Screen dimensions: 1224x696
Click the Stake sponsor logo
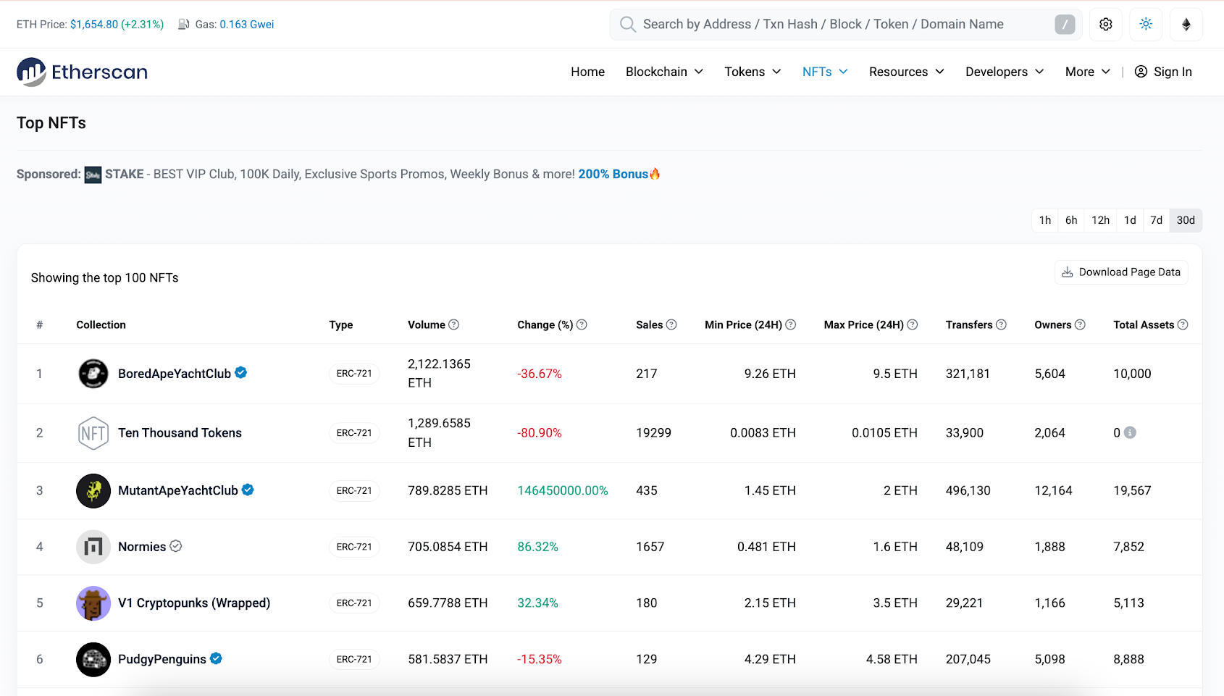[x=93, y=175]
